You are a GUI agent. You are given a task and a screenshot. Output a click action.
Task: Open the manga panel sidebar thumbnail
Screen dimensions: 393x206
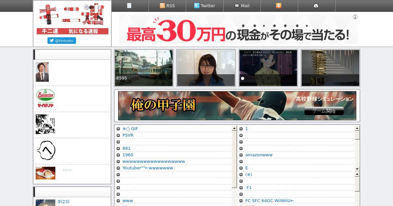click(x=46, y=124)
